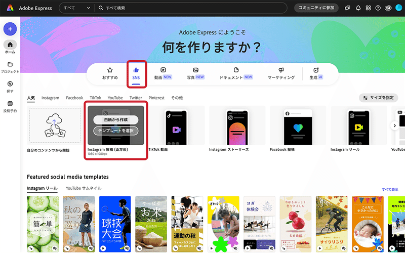Click the blue plus create button
Image resolution: width=405 pixels, height=253 pixels.
[x=10, y=29]
